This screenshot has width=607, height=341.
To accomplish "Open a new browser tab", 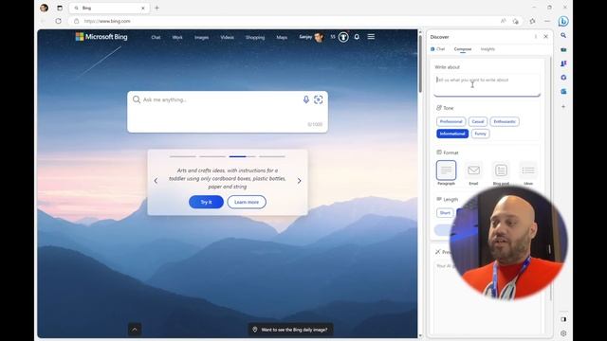I will coord(156,8).
